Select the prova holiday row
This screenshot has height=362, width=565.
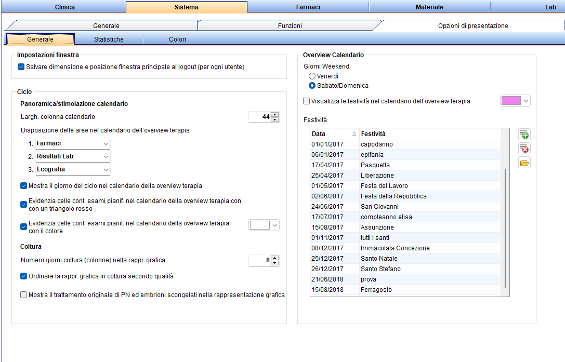(x=405, y=279)
